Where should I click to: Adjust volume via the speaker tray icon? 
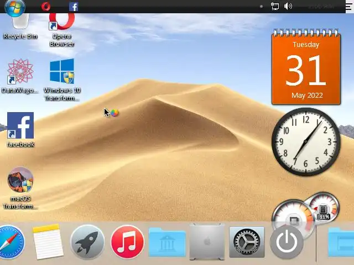pos(288,6)
